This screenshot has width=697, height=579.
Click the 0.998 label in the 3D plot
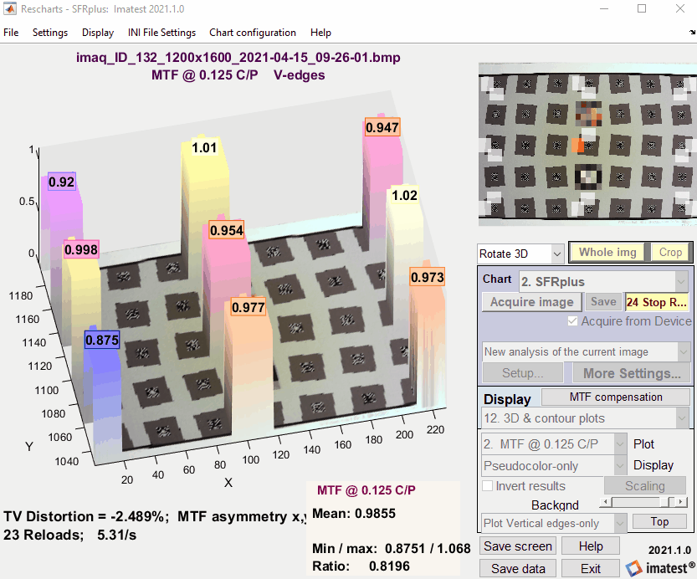(81, 249)
